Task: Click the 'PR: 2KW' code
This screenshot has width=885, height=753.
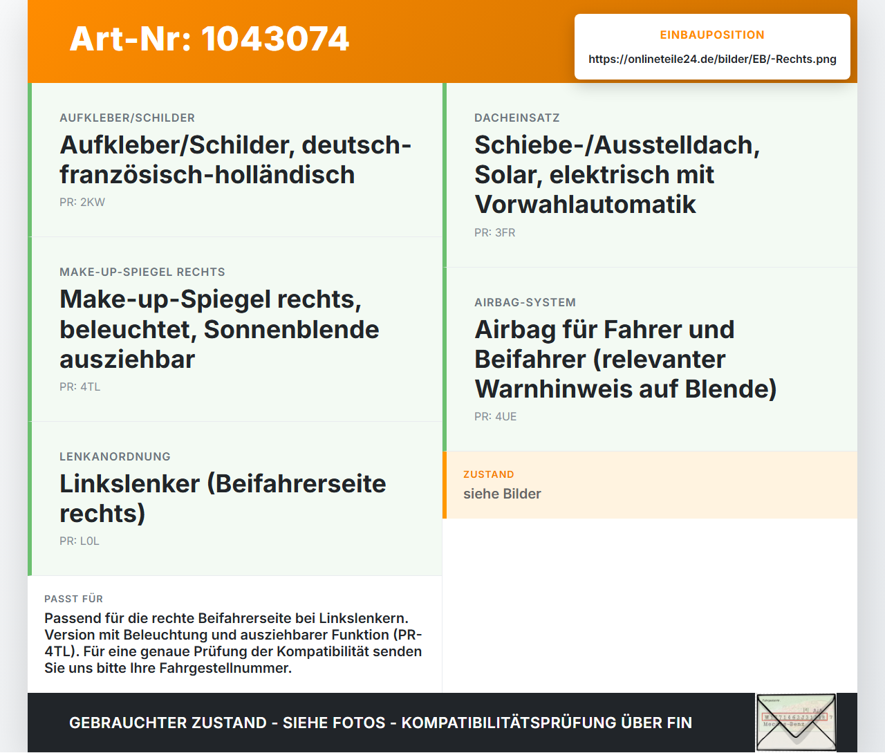Action: (82, 202)
